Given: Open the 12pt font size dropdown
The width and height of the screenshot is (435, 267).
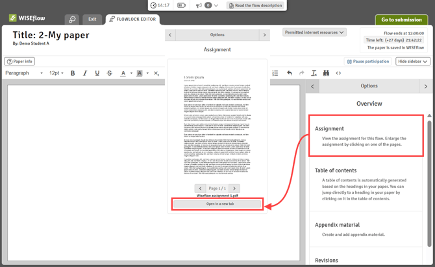Looking at the screenshot, I should (x=57, y=73).
